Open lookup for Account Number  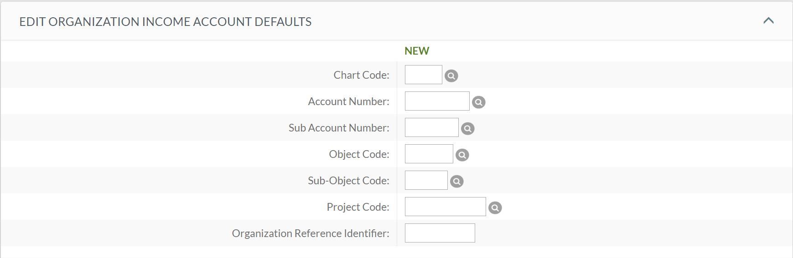479,102
